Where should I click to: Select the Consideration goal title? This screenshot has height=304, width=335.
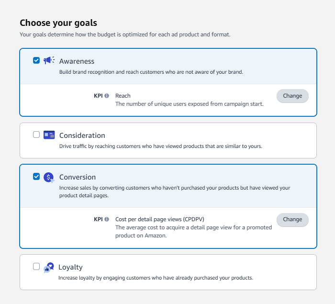click(x=82, y=135)
